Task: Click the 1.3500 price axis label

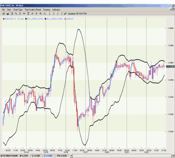Action: [170, 28]
